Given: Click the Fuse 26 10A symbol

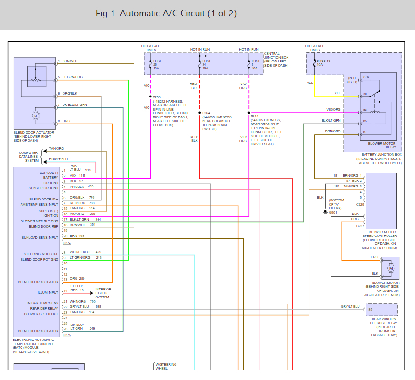Looking at the screenshot, I should [x=150, y=64].
